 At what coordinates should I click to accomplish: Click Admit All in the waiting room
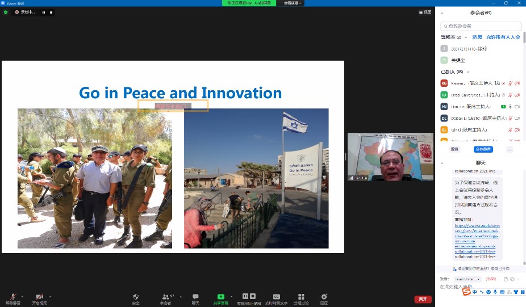click(x=503, y=37)
